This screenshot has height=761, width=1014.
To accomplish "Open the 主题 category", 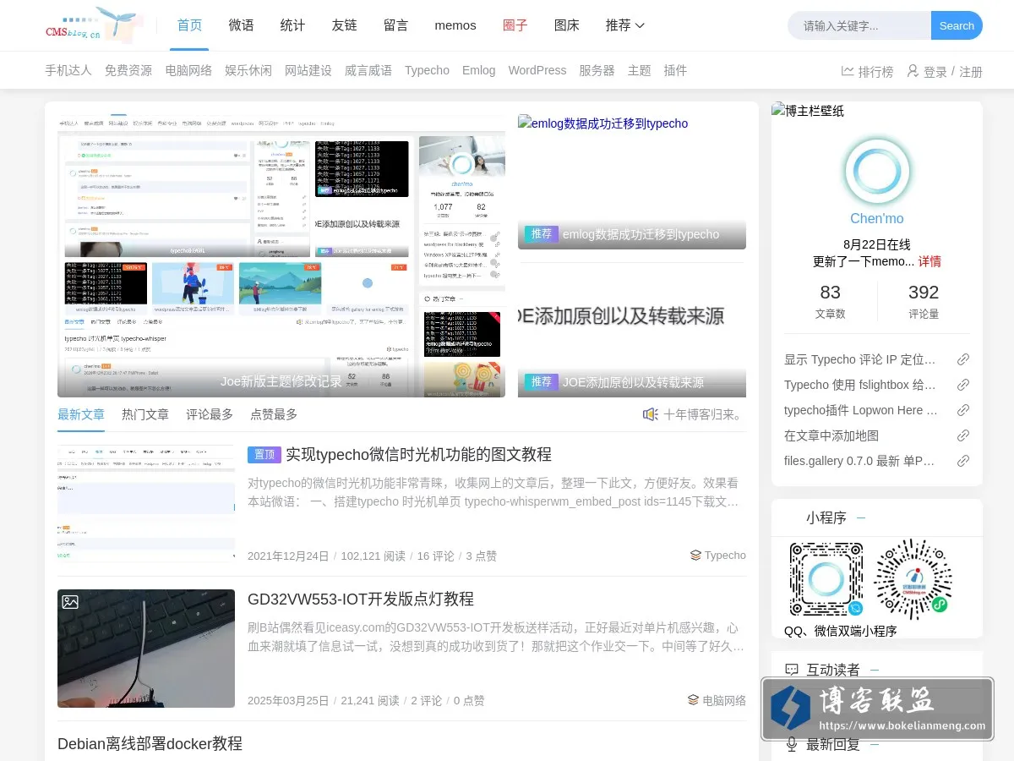I will click(x=640, y=70).
